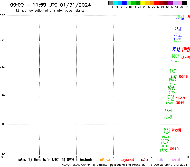Click the wave height value 18.01
190x167 pixels.
pos(172,87)
